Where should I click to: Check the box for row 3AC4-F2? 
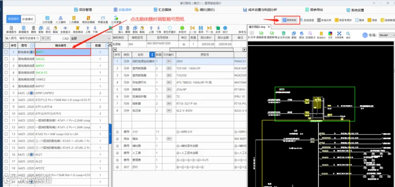click(x=6, y=73)
